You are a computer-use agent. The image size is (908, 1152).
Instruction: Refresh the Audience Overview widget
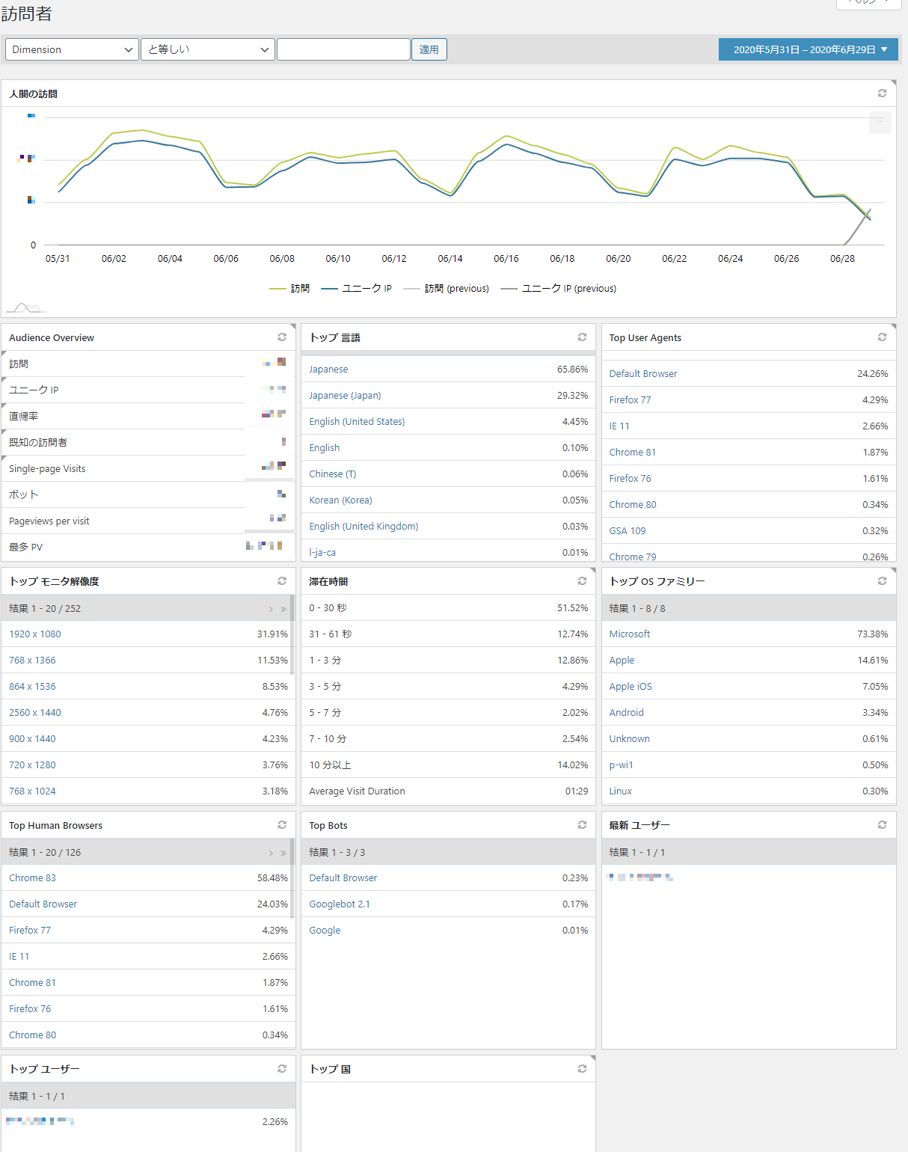[282, 337]
